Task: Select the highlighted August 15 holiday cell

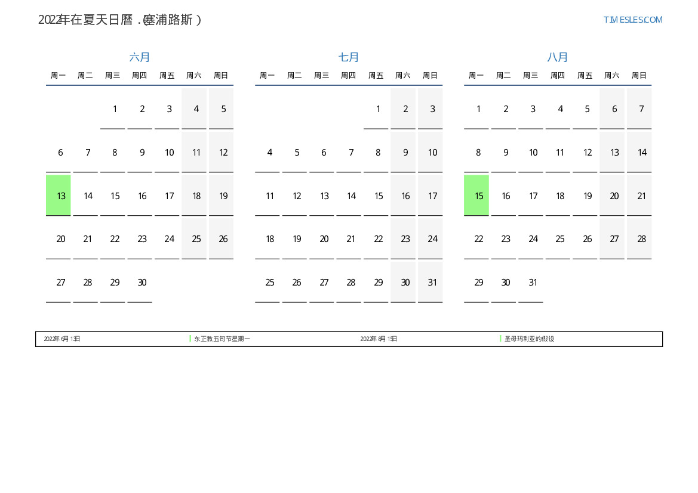Action: (476, 196)
